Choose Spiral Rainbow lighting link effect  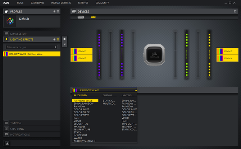point(129,101)
